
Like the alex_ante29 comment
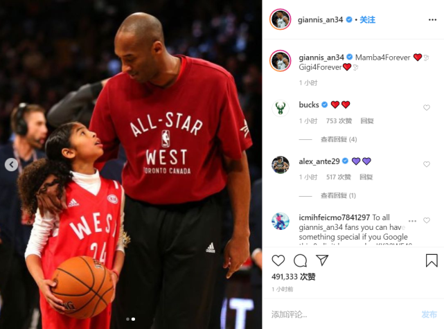[x=427, y=164]
